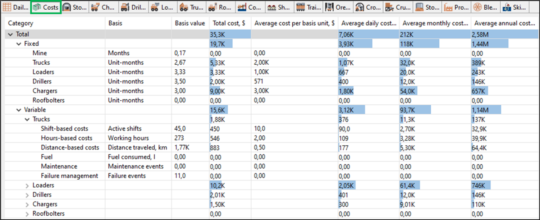Select the Ore... tab
540x220 pixels.
(338, 7)
